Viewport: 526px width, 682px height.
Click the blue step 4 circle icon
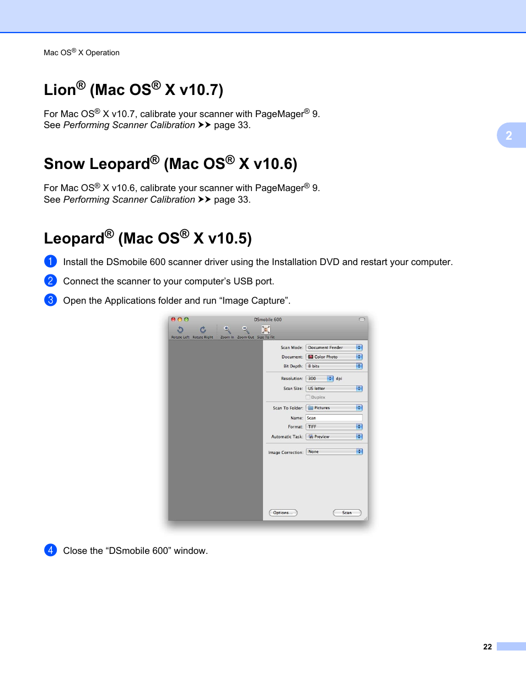[50, 550]
